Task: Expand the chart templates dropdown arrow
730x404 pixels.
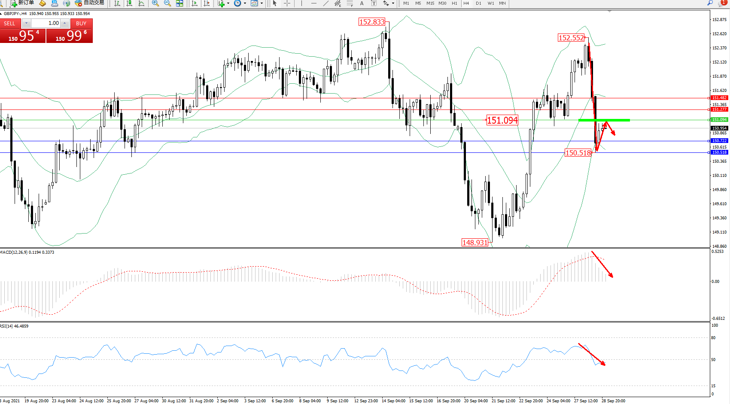Action: pyautogui.click(x=262, y=3)
